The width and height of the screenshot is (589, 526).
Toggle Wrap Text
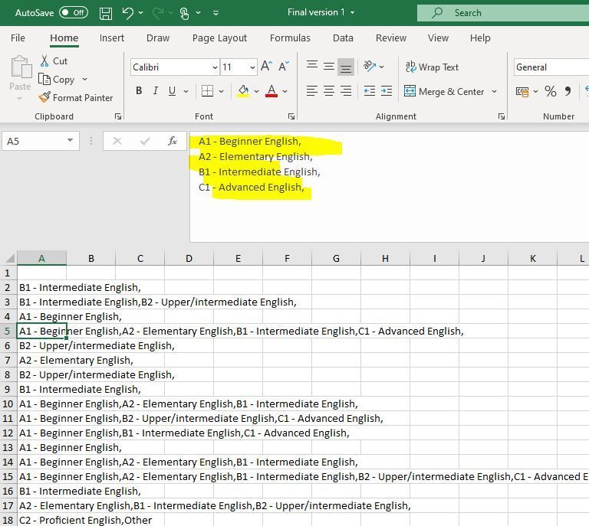(432, 67)
